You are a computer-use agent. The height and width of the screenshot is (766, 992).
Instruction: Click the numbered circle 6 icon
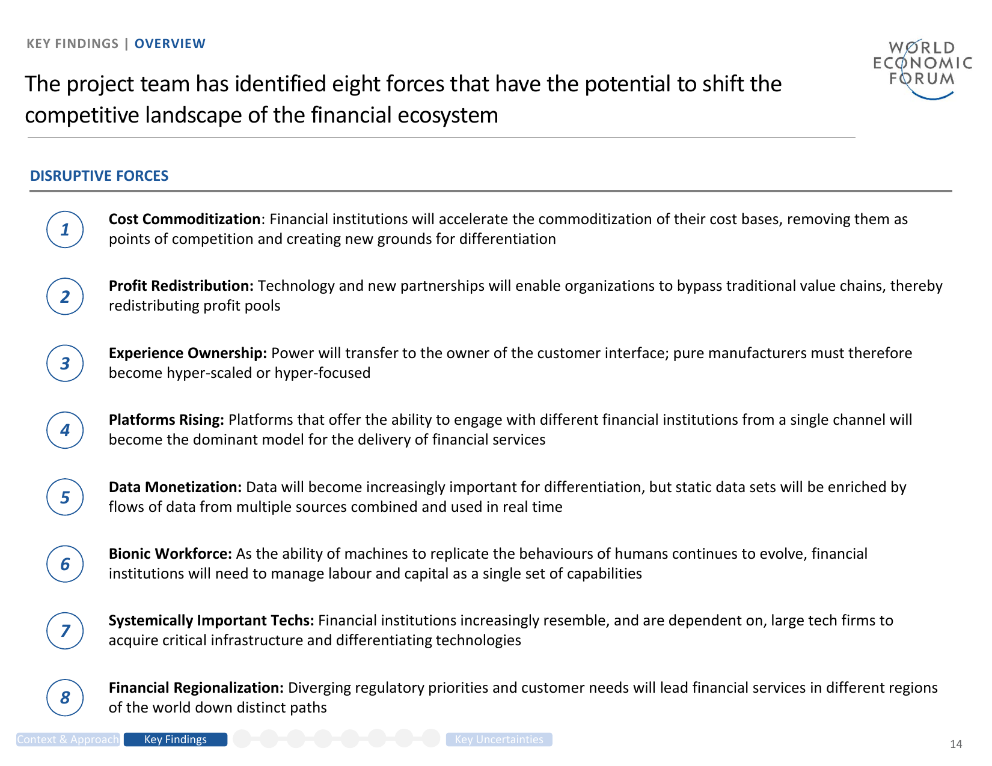(x=65, y=564)
